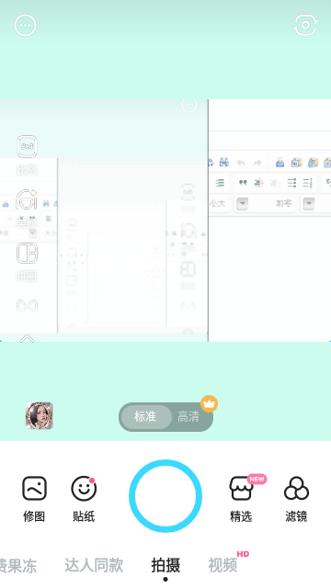Expand the left sidebar with up chevron
331x588 pixels.
click(27, 339)
